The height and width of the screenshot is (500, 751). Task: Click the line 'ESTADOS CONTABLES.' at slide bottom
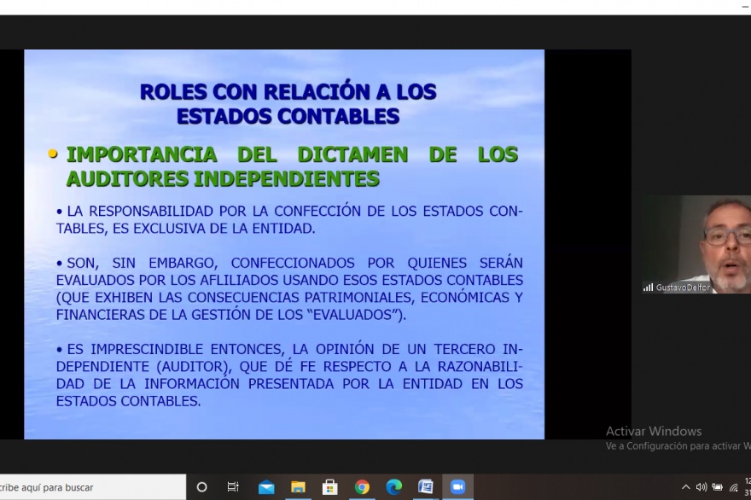coord(128,401)
